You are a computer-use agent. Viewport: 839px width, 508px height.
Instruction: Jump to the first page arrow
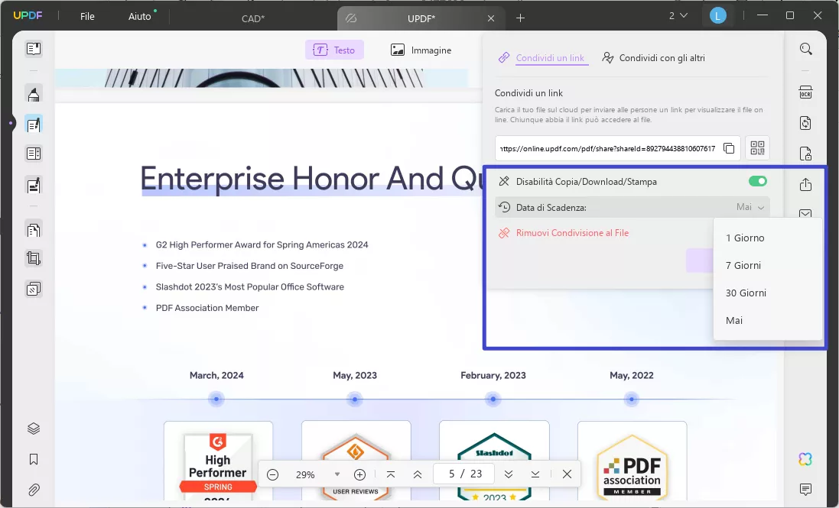click(x=391, y=474)
